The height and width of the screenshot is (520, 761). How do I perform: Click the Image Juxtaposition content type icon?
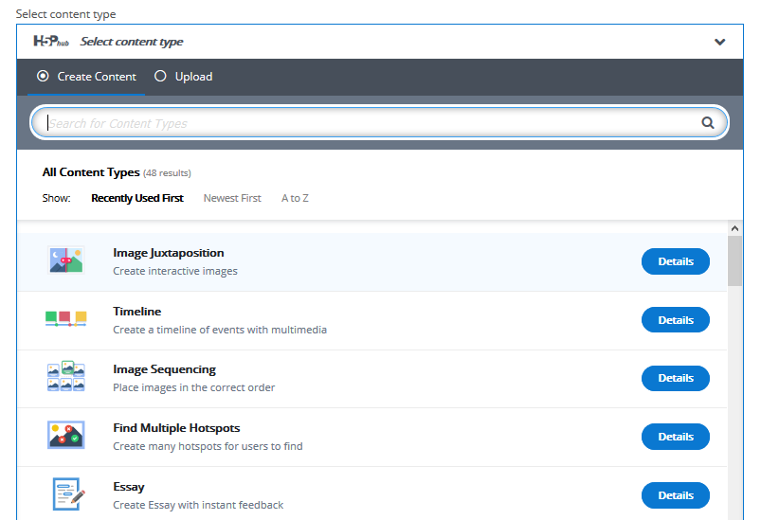pos(66,260)
